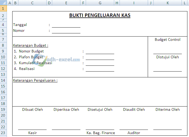Click the Diaudit Oleh label
This screenshot has width=189, height=137.
click(x=134, y=109)
